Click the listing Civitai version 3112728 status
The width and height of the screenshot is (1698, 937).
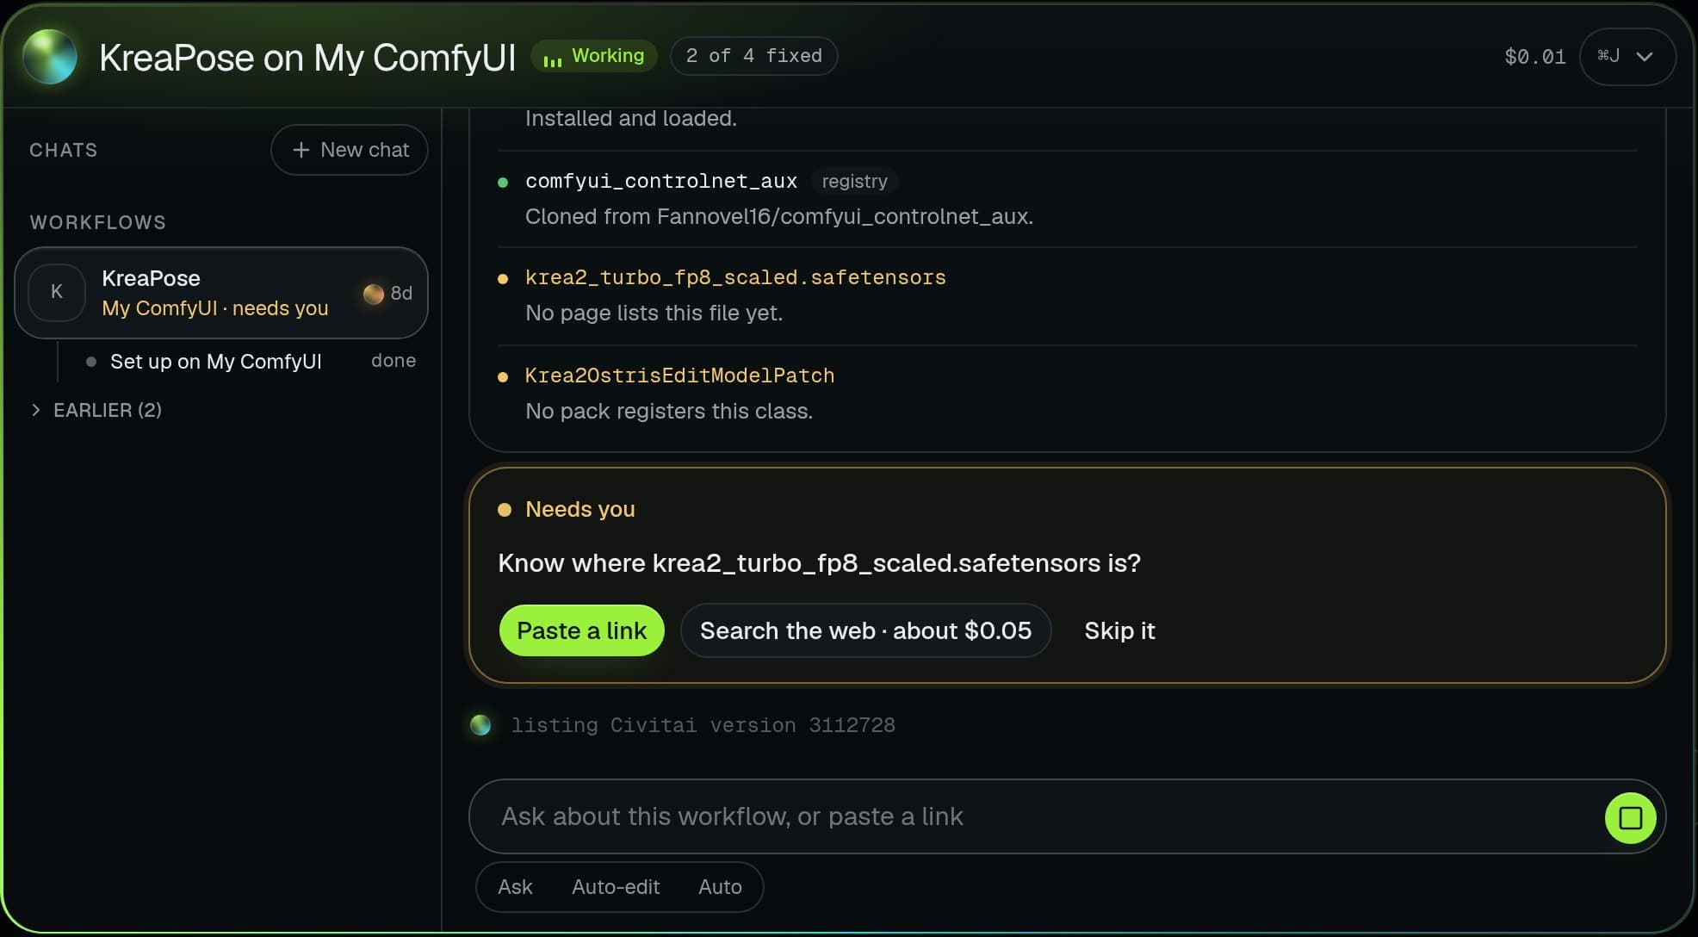(703, 725)
